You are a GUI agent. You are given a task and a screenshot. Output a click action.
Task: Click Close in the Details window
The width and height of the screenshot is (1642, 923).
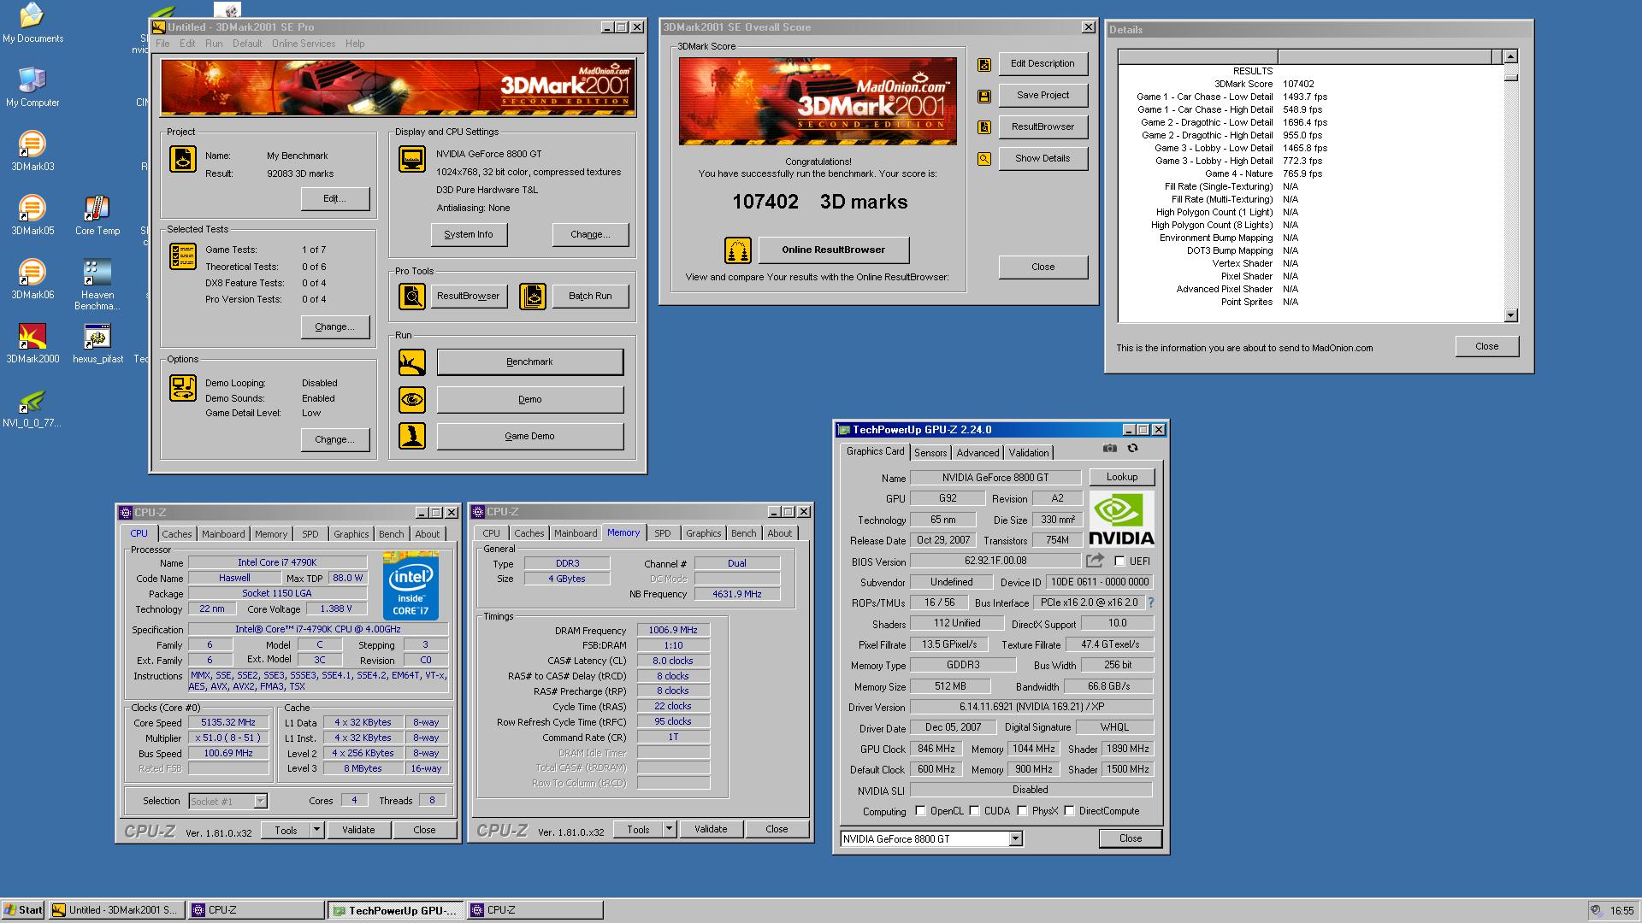1487,347
